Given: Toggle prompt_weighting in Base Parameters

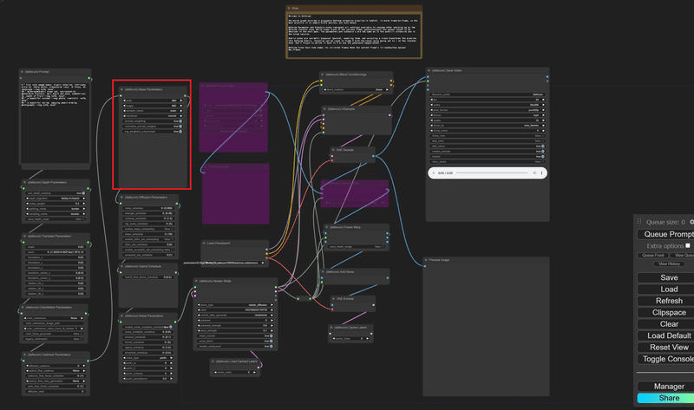Looking at the screenshot, I should 153,121.
